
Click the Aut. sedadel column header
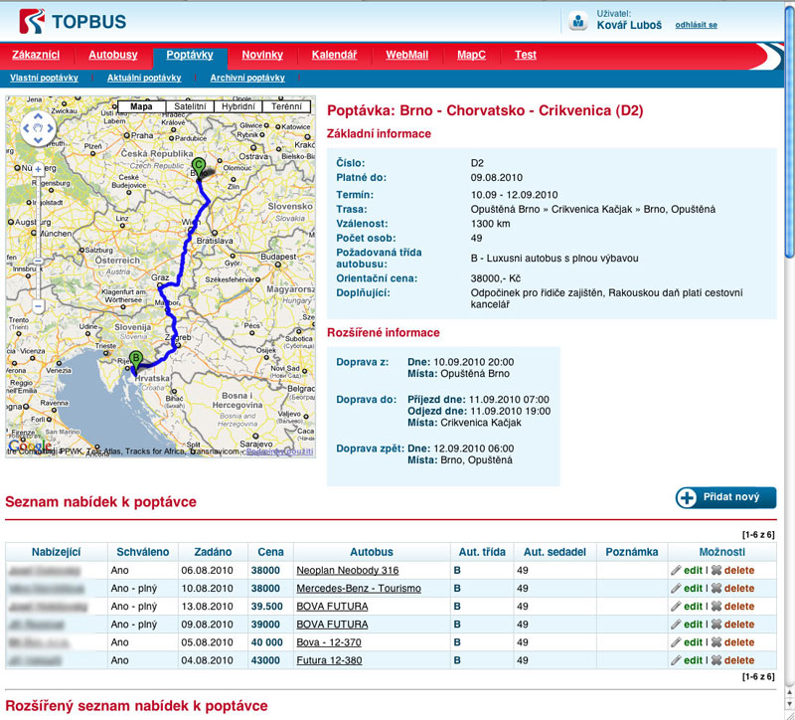point(555,552)
